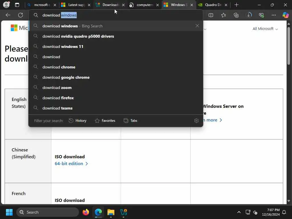Open the Windows Start menu
Viewport: 292px width, 219px height.
[9, 212]
